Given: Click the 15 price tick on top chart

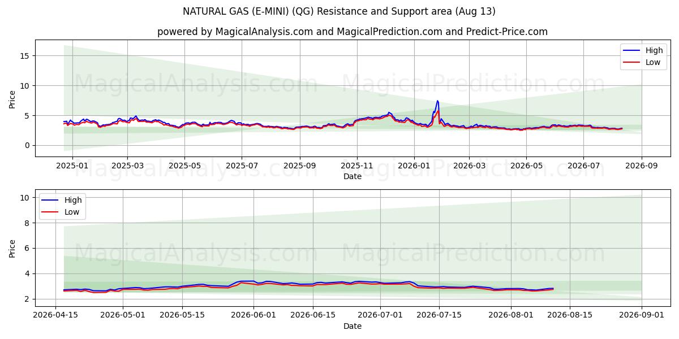Looking at the screenshot, I should pos(25,56).
